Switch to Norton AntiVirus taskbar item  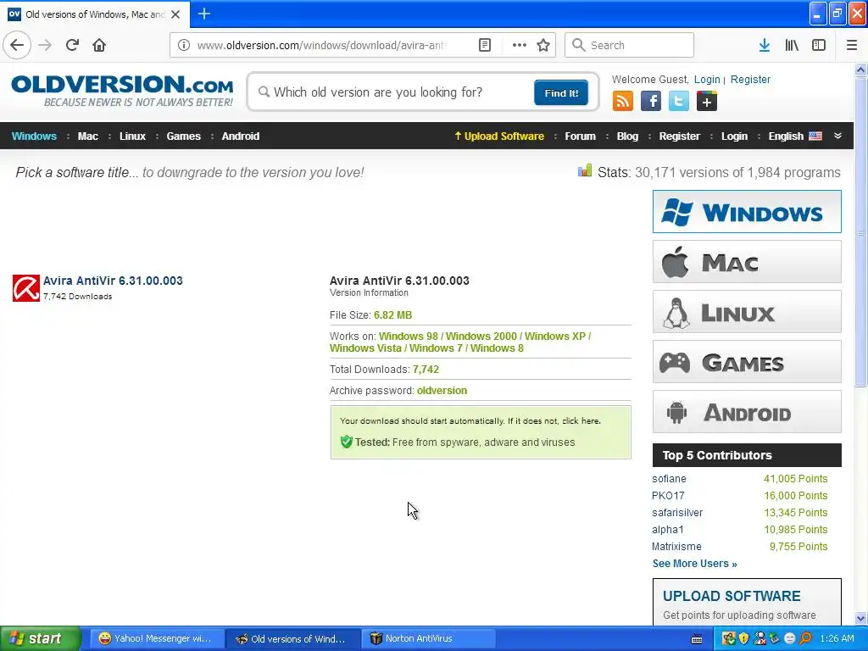click(430, 638)
